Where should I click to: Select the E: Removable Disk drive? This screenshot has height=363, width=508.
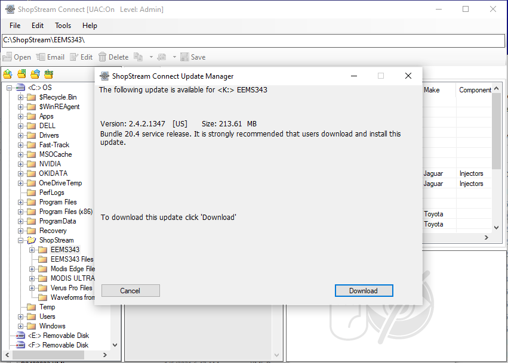click(57, 336)
